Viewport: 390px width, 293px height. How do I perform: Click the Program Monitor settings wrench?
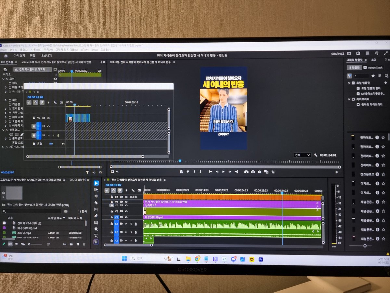point(315,155)
